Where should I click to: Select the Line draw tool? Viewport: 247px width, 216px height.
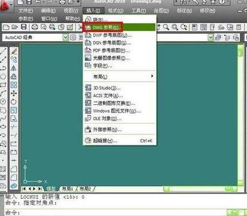pyautogui.click(x=3, y=51)
